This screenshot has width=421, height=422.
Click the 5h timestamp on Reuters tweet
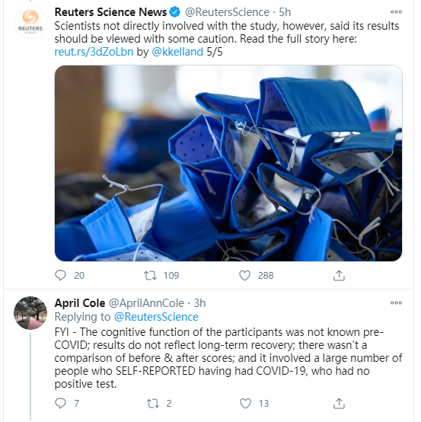(x=285, y=12)
